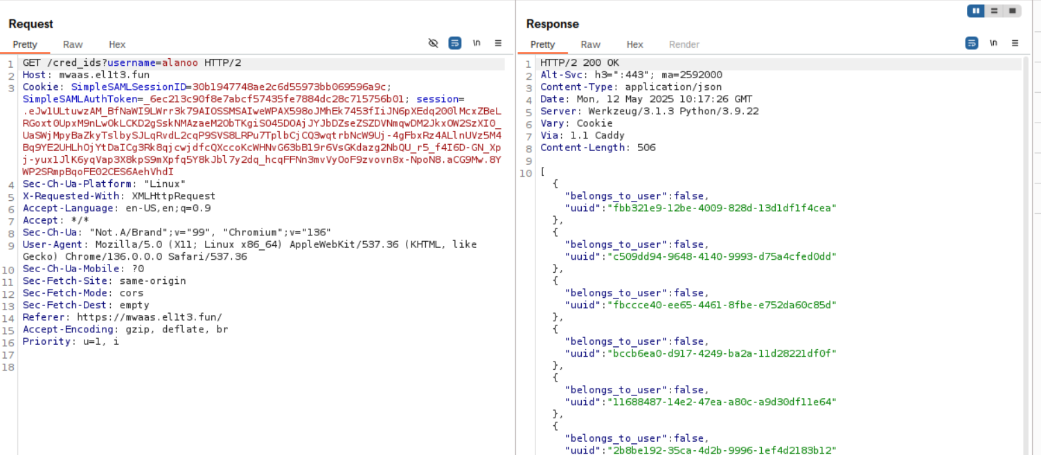Click the uuid starting with bccb6ea0
The image size is (1041, 455).
[721, 354]
